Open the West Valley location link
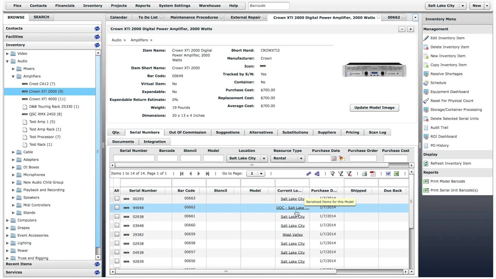Screen dimensions: 496x279 click(293, 235)
